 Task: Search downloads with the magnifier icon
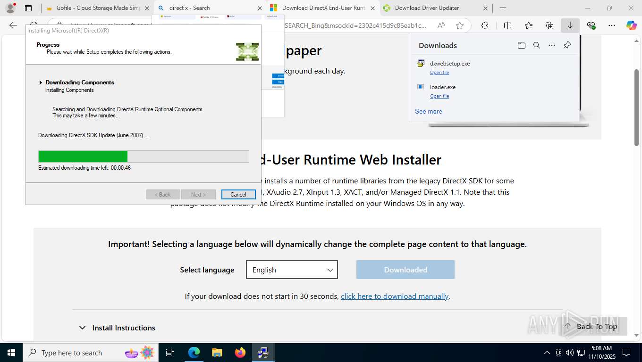click(536, 45)
